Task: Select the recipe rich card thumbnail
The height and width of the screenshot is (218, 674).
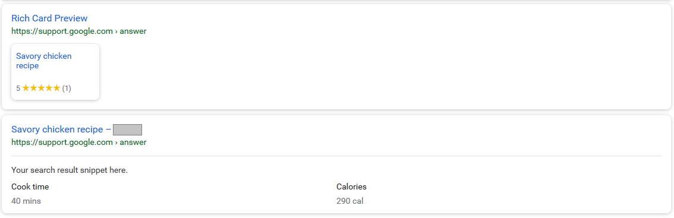Action: tap(55, 72)
